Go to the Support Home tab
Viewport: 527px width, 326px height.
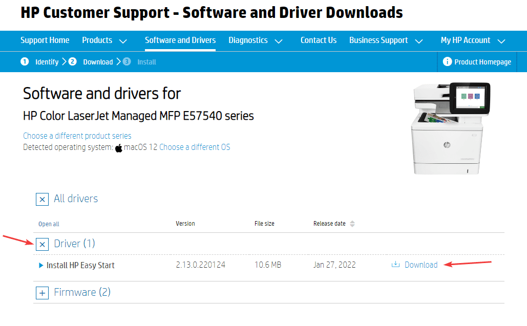(45, 40)
